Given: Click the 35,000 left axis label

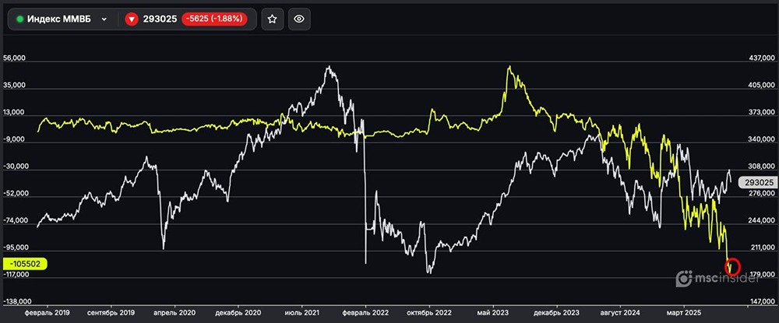Looking at the screenshot, I should coord(14,86).
